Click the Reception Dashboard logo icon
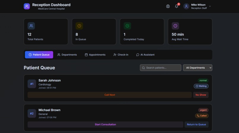 pos(27,6)
